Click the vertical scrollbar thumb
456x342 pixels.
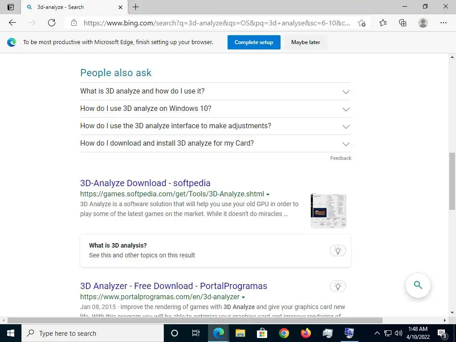pyautogui.click(x=452, y=181)
